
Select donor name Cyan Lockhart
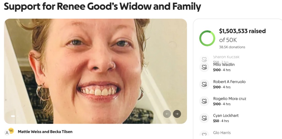[x=226, y=115]
